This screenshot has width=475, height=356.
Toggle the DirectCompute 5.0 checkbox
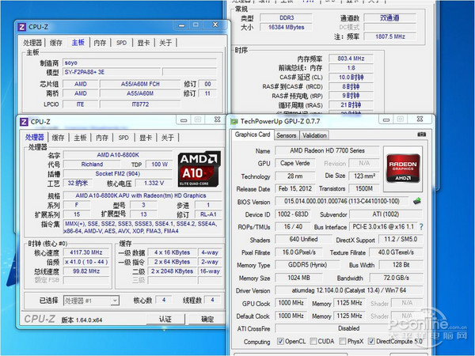[371, 342]
